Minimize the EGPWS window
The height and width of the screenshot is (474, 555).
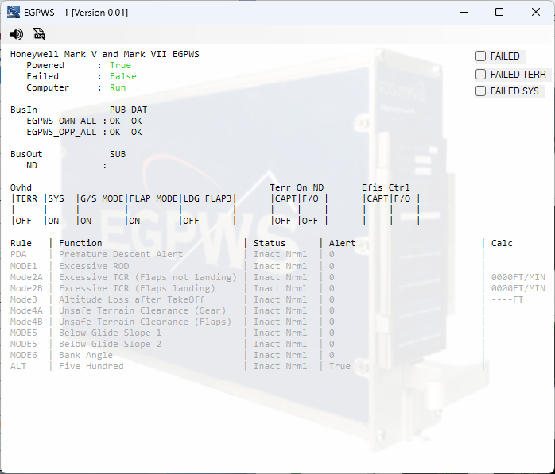coord(463,12)
